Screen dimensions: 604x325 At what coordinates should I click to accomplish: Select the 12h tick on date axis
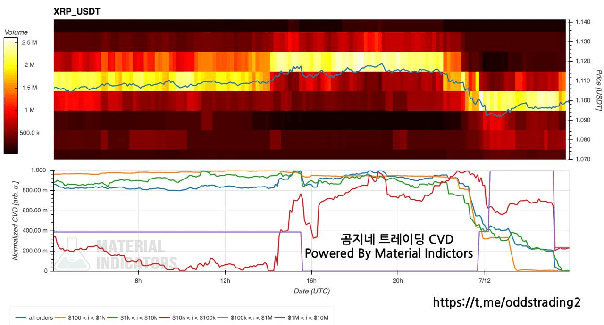[x=225, y=281]
